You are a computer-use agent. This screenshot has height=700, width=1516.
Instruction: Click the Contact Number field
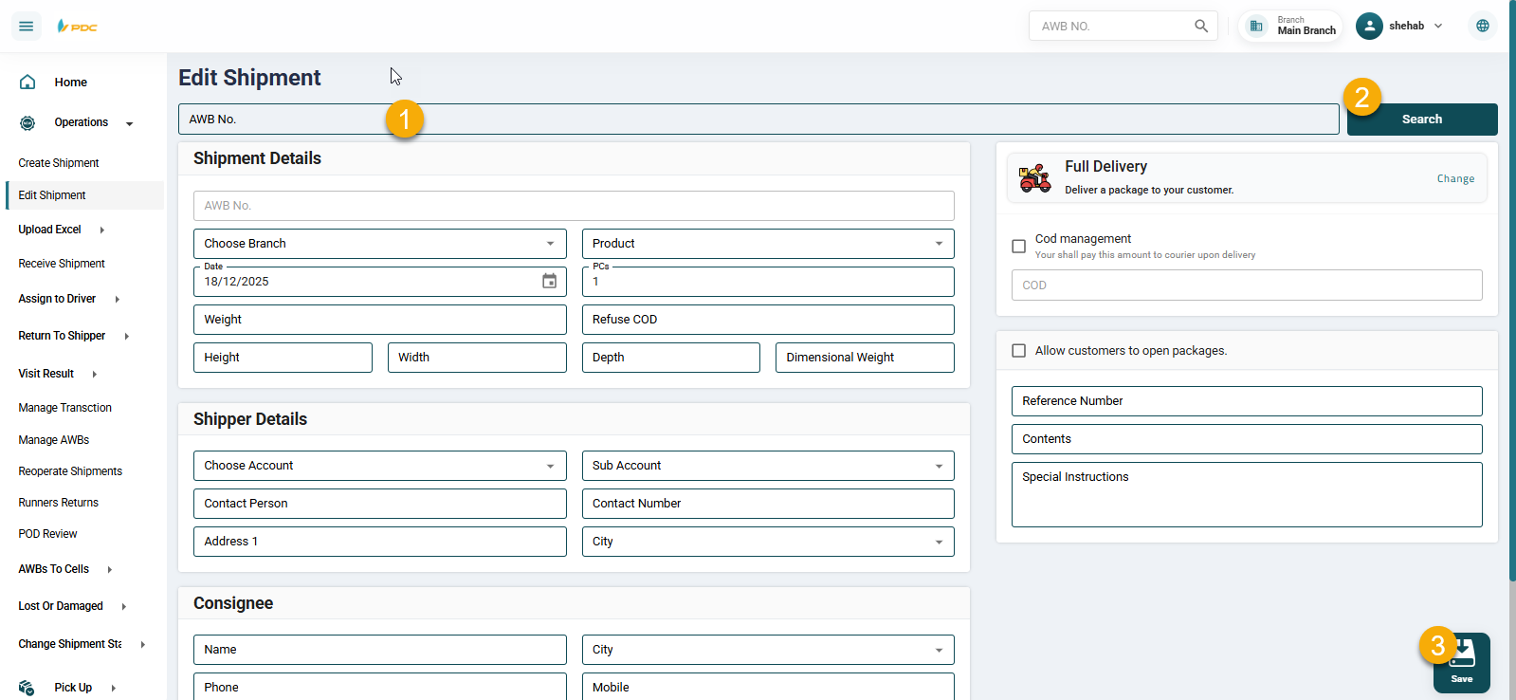768,504
